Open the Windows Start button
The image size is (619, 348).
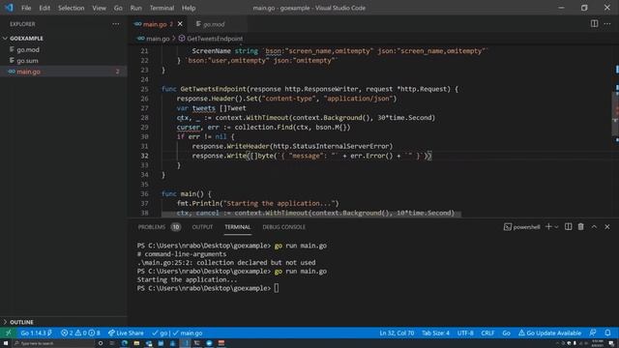6,343
